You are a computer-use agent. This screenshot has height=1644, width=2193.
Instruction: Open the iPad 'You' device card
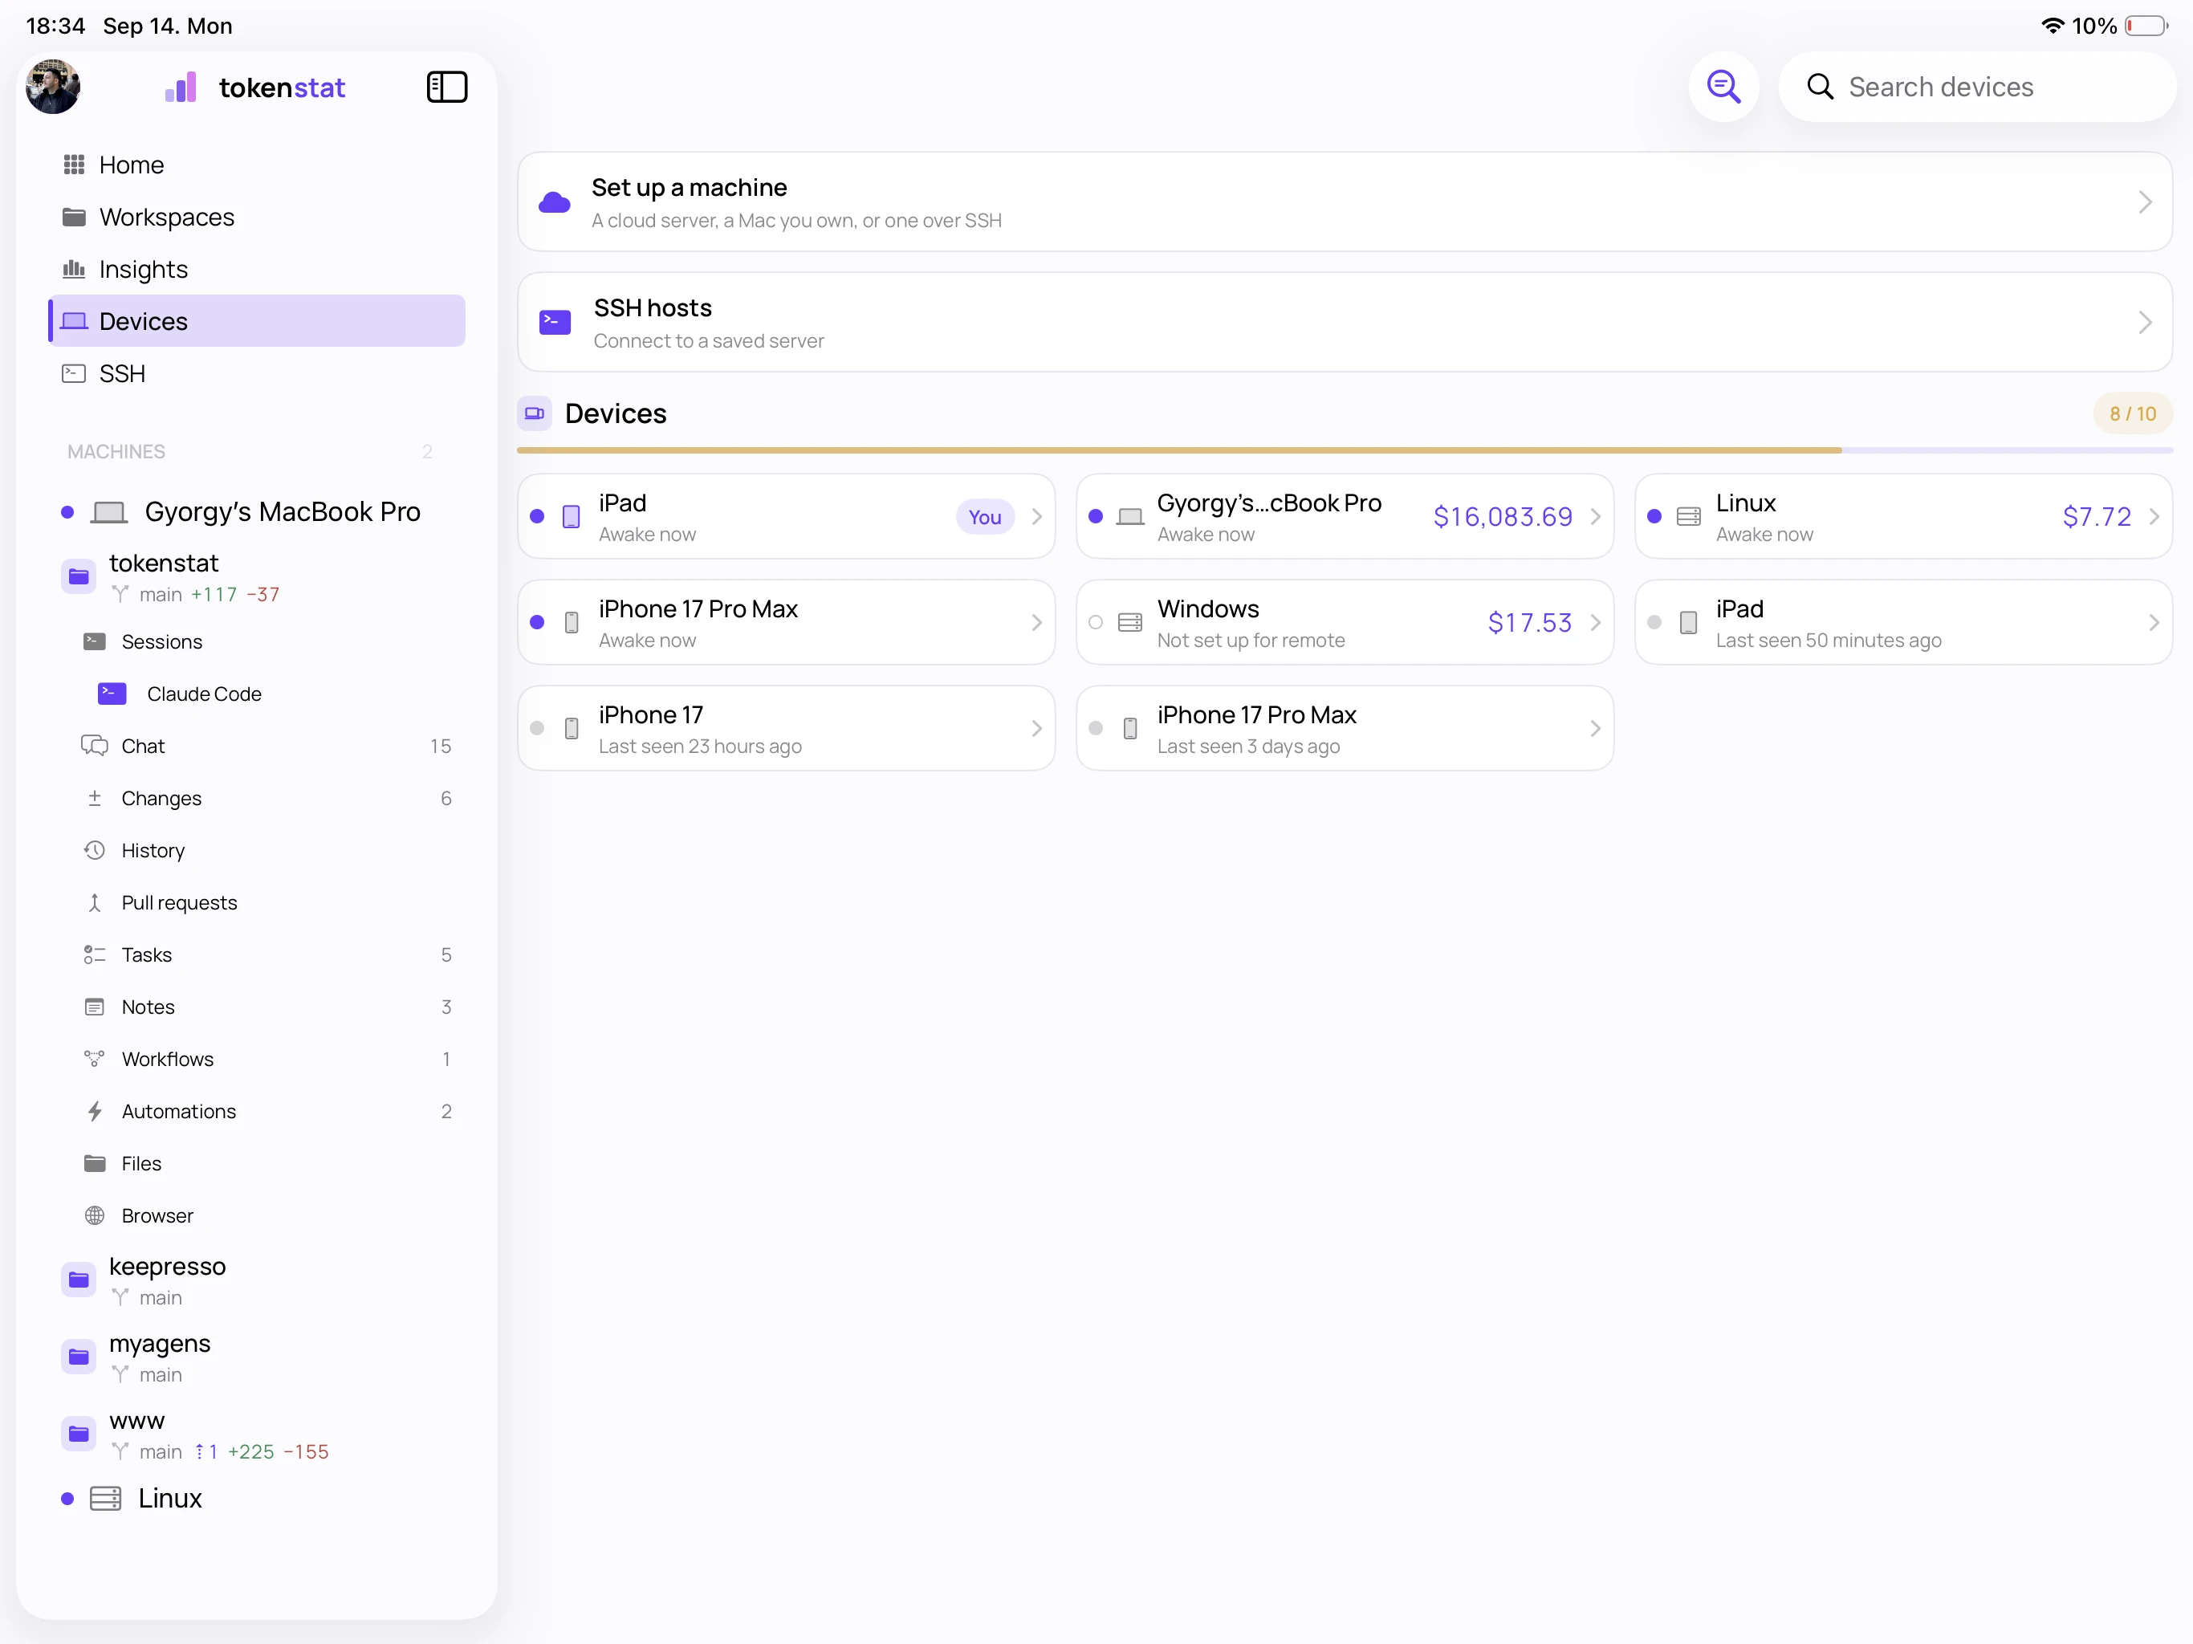(786, 517)
